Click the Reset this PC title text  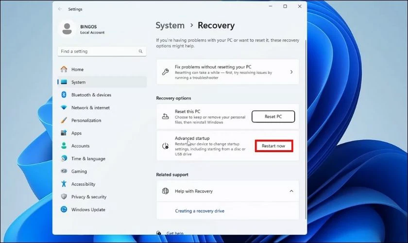[x=187, y=111]
